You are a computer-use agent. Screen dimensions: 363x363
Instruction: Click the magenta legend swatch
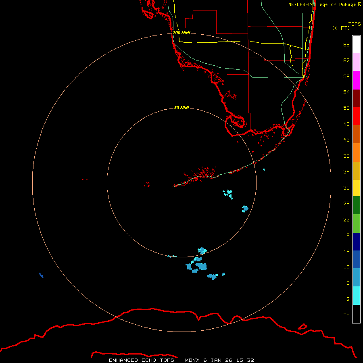[x=356, y=80]
